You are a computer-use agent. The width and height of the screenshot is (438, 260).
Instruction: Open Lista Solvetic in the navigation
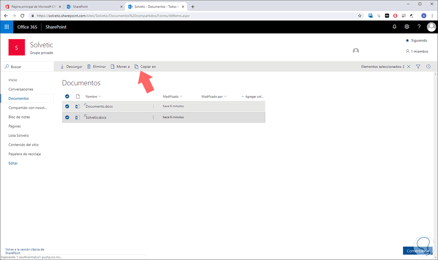[x=19, y=135]
